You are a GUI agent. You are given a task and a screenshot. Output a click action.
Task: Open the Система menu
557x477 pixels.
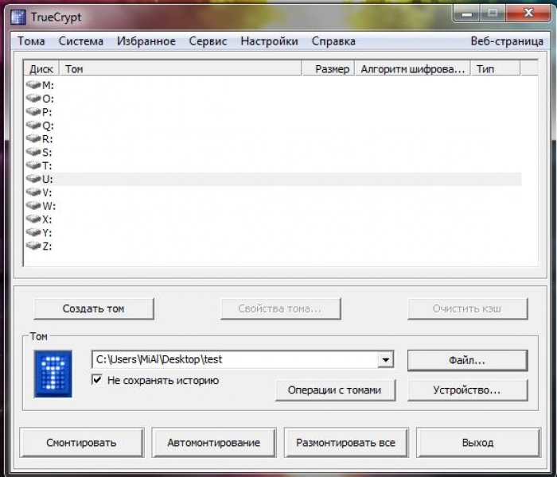[81, 41]
